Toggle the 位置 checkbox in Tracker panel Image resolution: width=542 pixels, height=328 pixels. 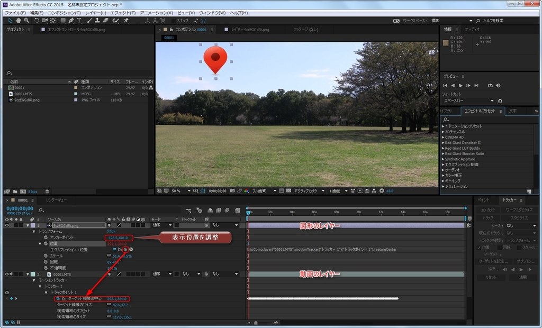tap(479, 247)
